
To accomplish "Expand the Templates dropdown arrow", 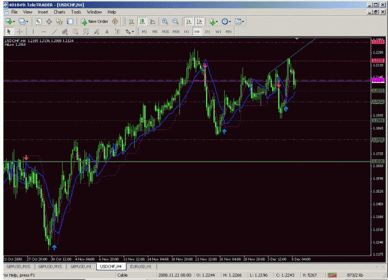I will [x=243, y=22].
